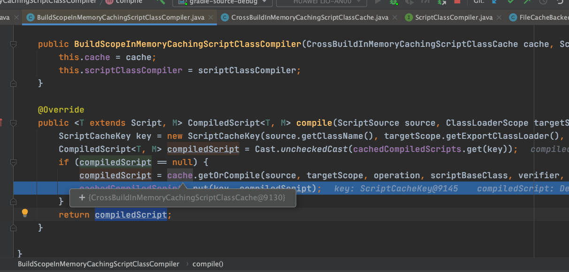Viewport: 569px width, 272px height.
Task: Click the @Override annotation
Action: point(61,110)
